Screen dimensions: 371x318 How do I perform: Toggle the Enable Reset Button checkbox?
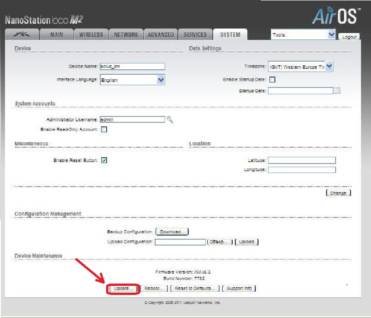coord(104,160)
